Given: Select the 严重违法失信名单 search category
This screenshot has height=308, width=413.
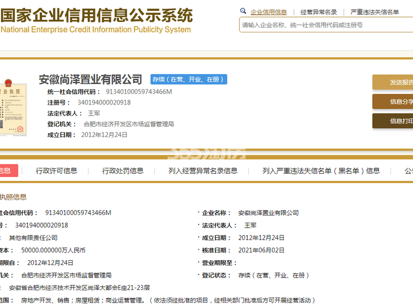Looking at the screenshot, I should click(x=374, y=12).
